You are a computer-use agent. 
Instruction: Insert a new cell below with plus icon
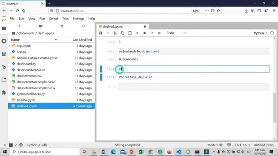(108, 33)
